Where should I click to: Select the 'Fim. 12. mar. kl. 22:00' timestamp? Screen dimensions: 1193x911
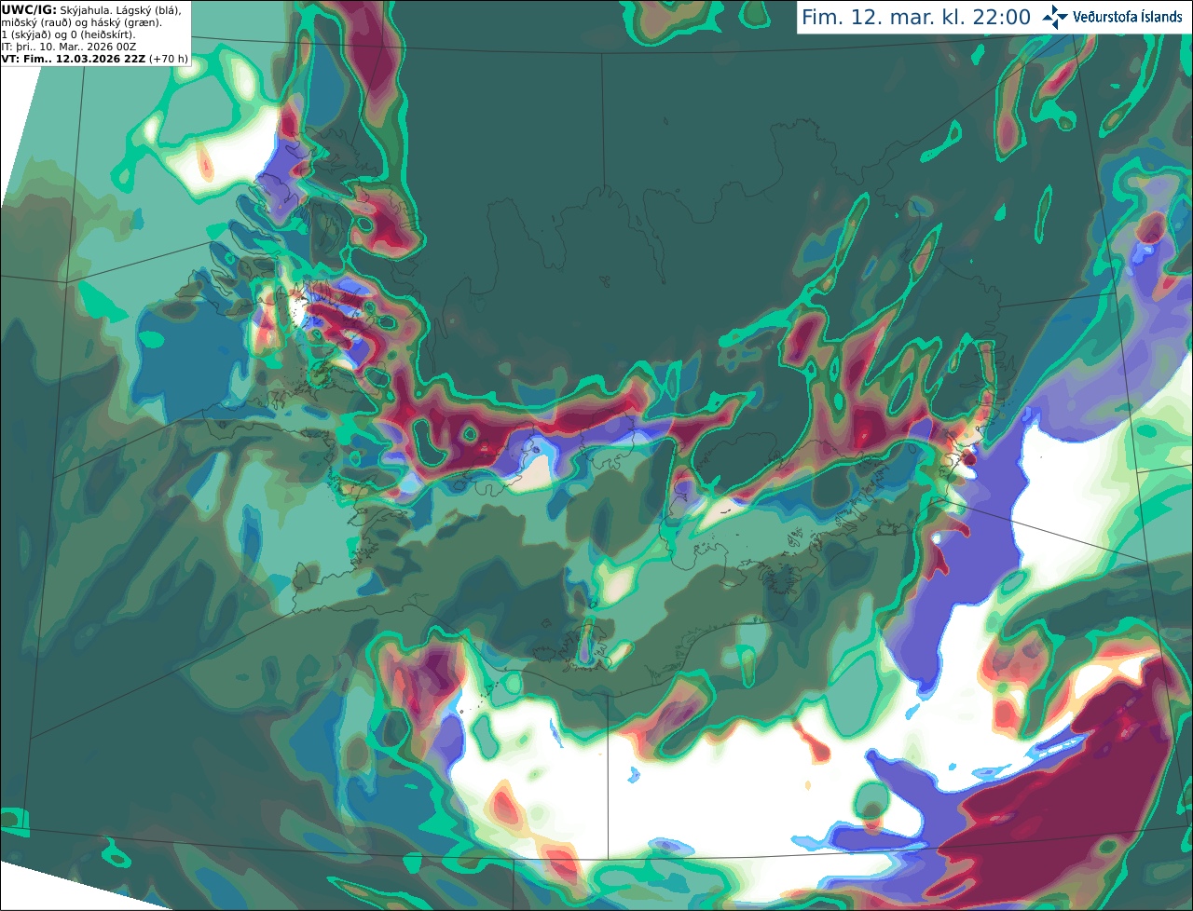pos(916,18)
